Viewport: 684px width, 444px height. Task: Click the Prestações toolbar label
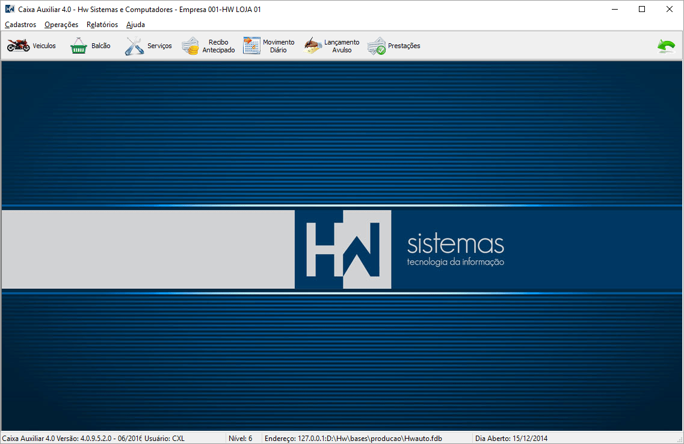click(404, 46)
